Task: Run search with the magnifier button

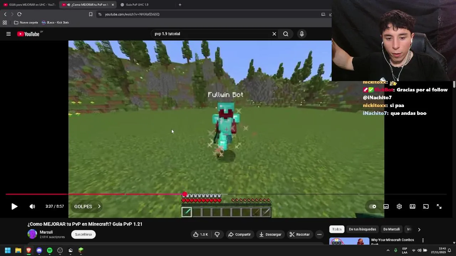Action: coord(286,34)
